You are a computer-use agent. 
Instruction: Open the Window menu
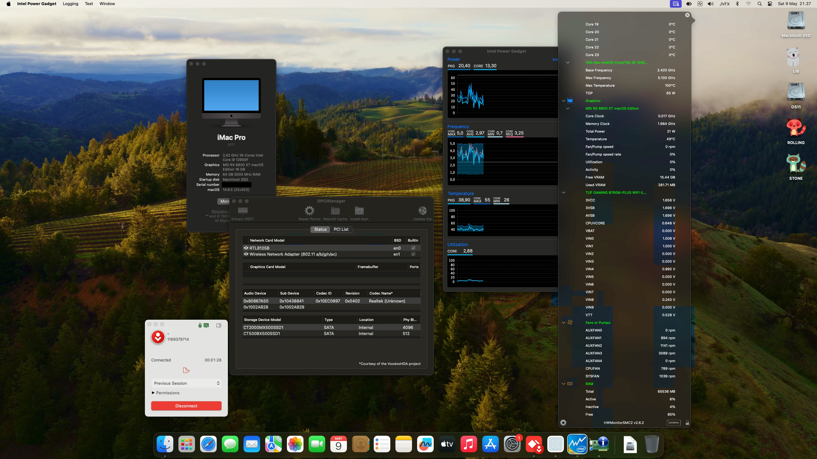(x=107, y=4)
